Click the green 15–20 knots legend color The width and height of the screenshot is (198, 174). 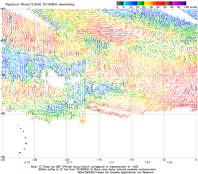141,3
